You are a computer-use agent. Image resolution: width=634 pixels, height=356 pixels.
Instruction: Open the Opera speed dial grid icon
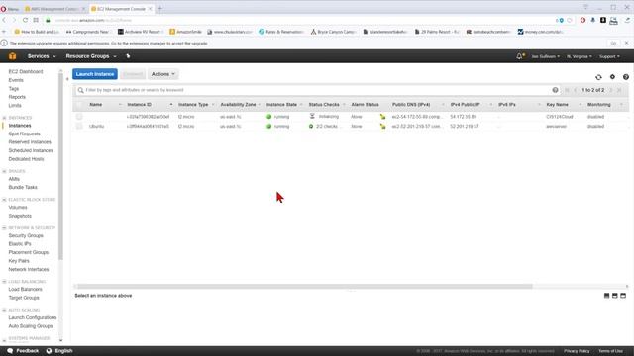[x=36, y=20]
